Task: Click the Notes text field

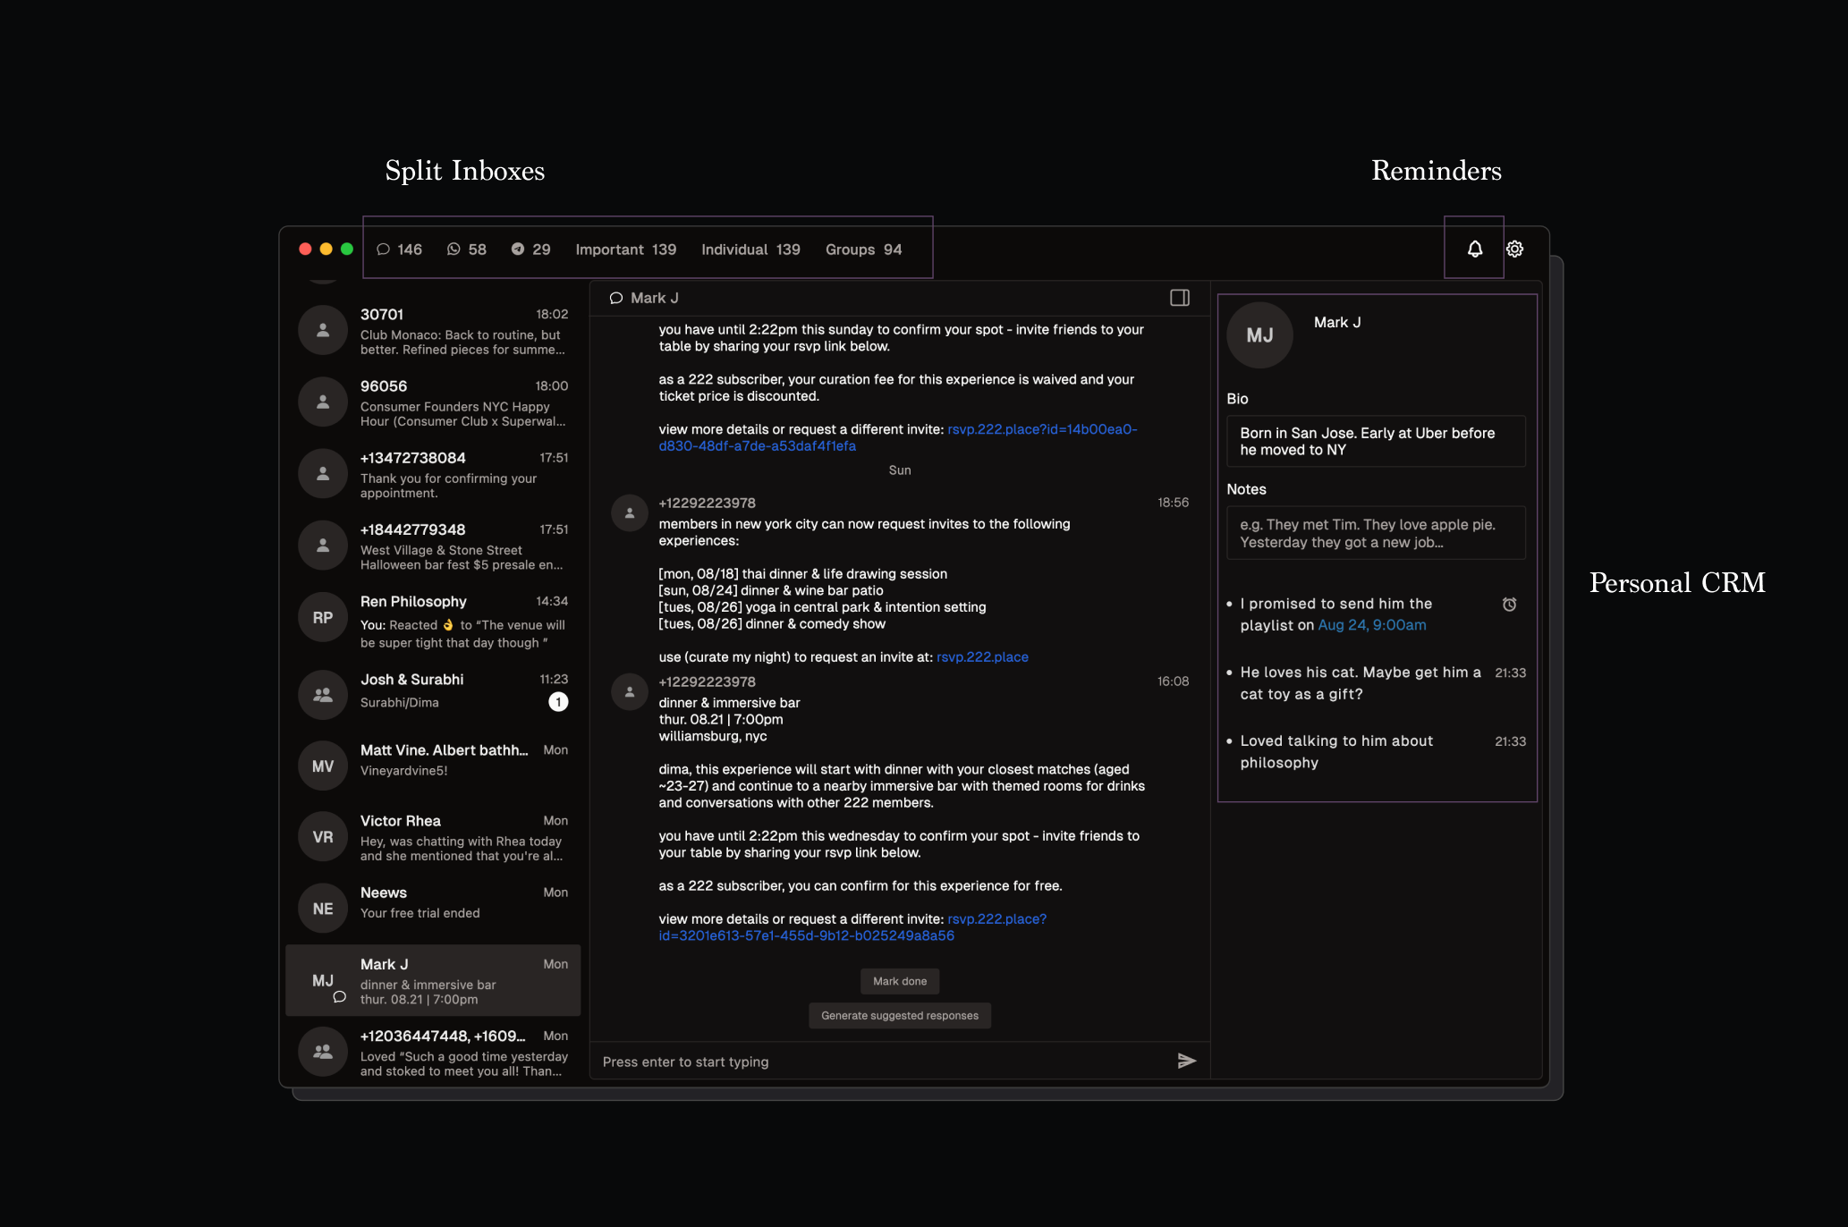Action: [x=1375, y=533]
